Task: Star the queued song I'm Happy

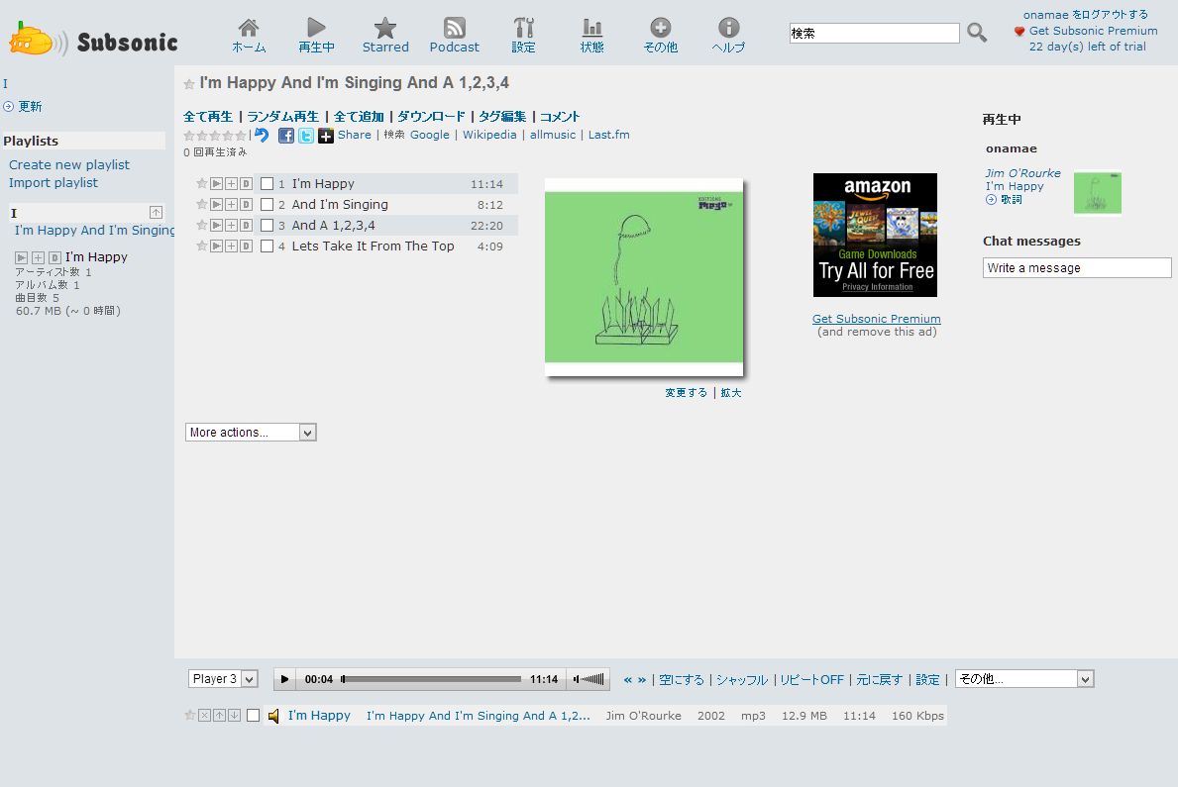Action: pyautogui.click(x=190, y=716)
